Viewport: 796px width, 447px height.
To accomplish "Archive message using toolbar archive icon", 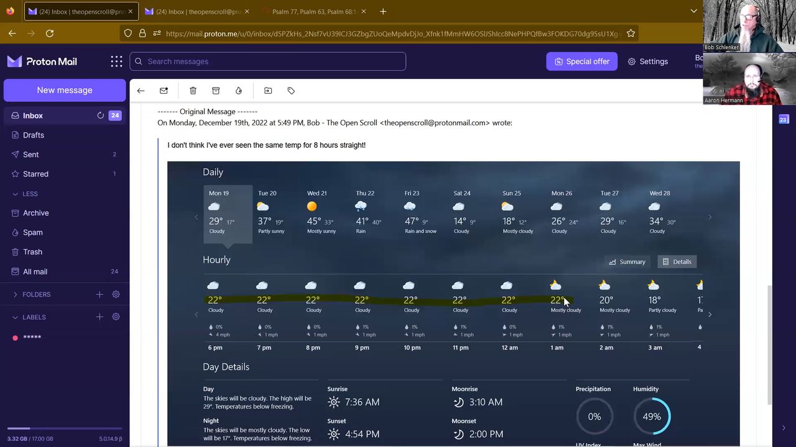I will pos(216,91).
